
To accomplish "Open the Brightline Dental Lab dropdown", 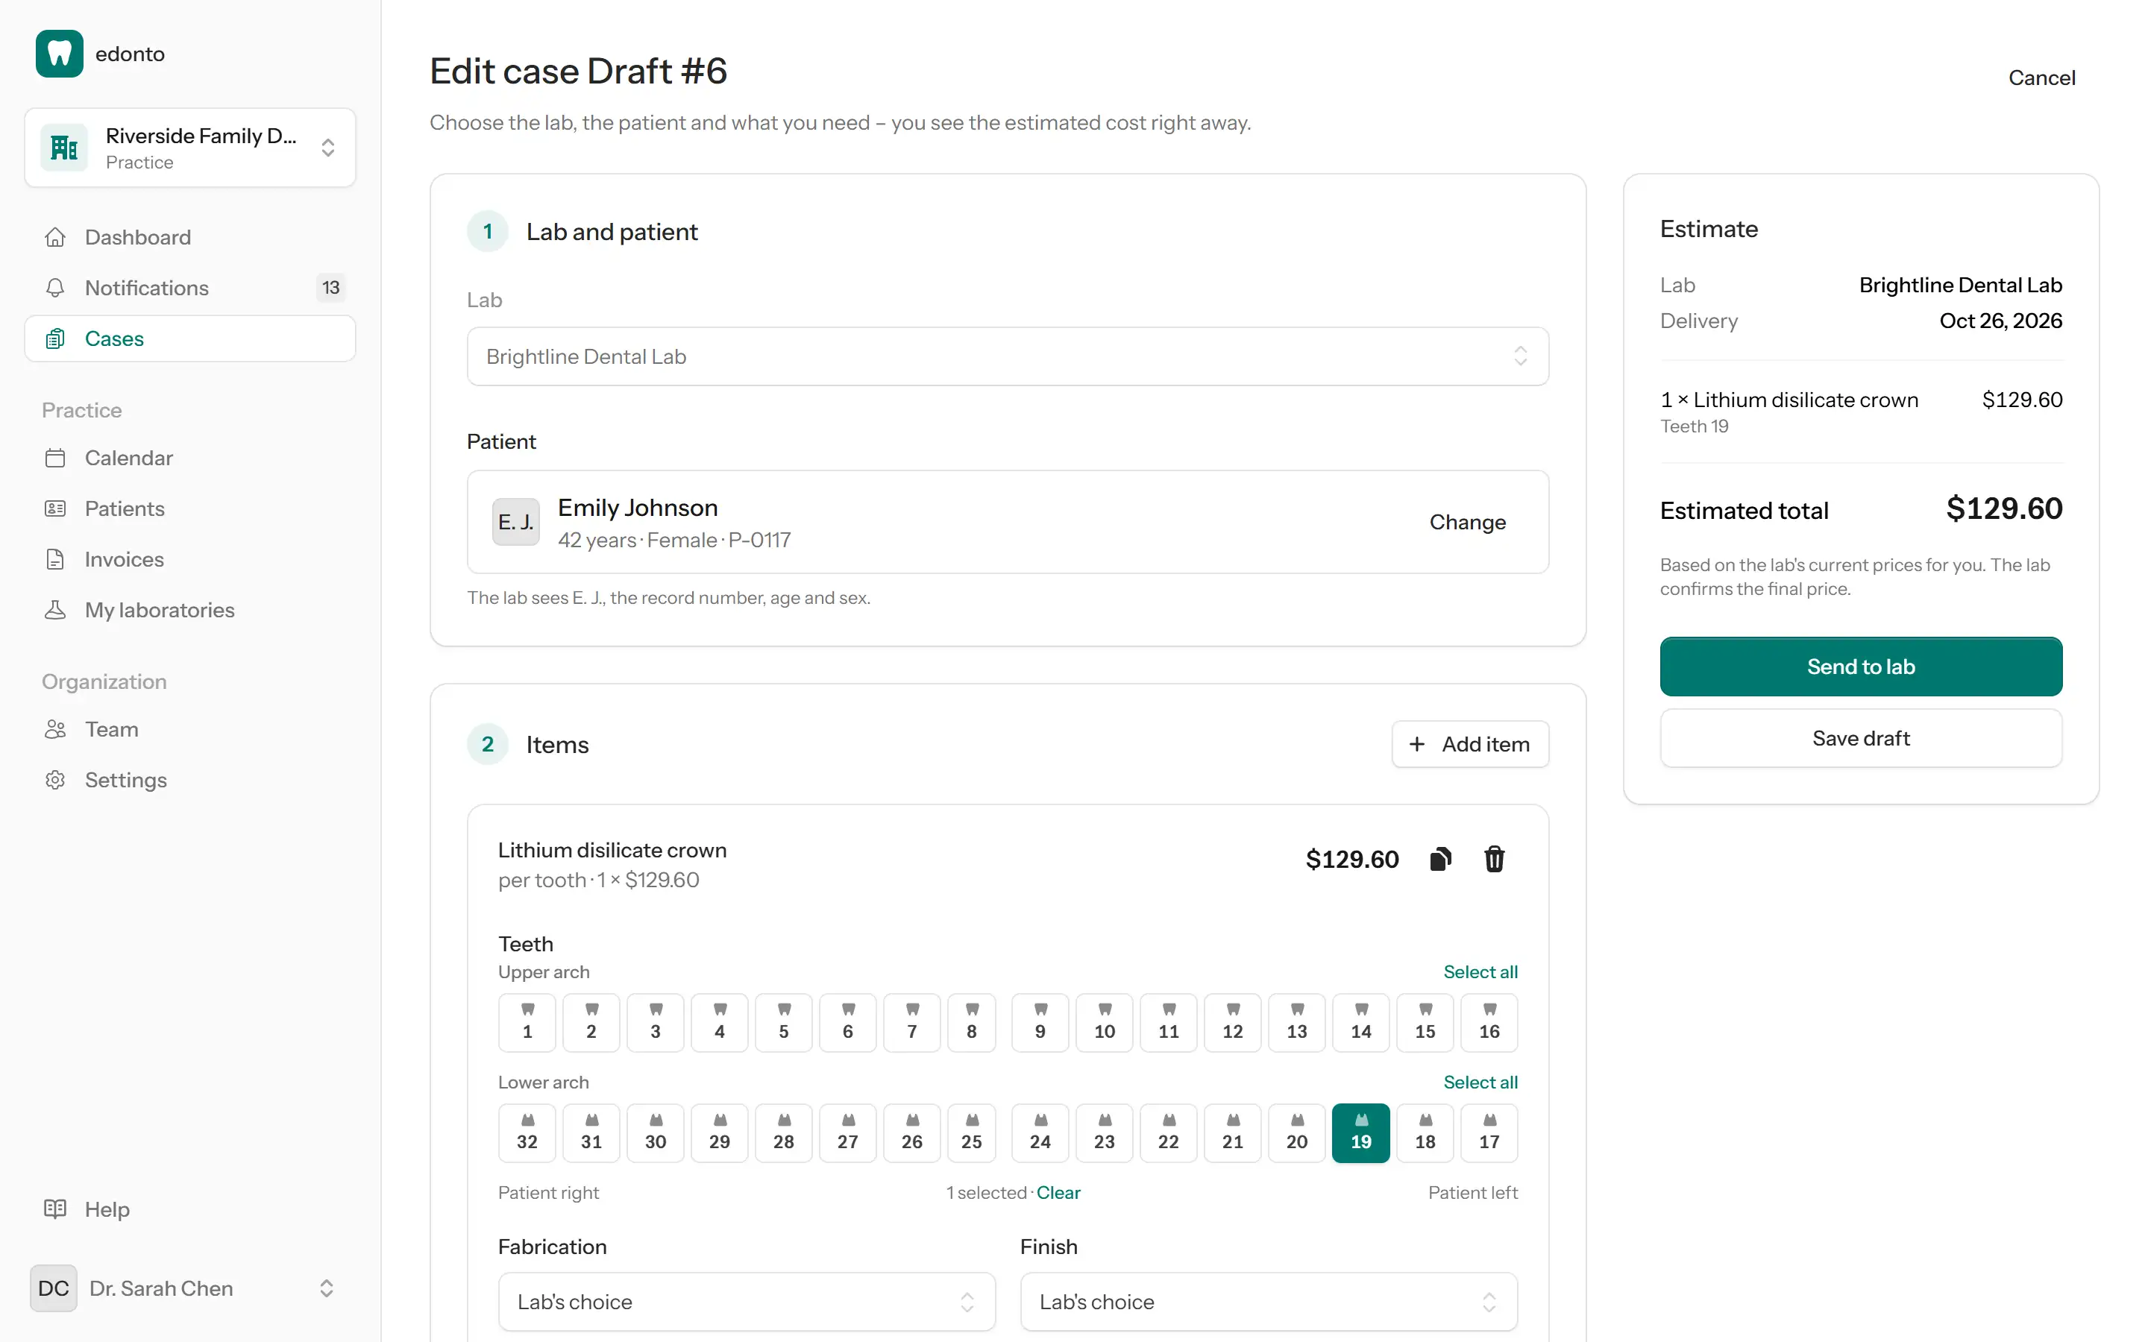I will pos(1008,356).
